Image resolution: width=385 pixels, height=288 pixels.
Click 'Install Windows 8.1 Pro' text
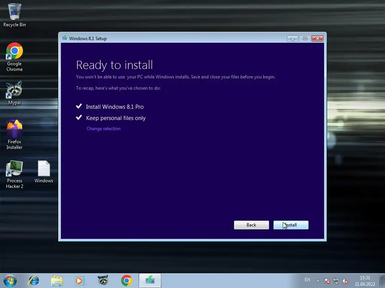tap(115, 107)
